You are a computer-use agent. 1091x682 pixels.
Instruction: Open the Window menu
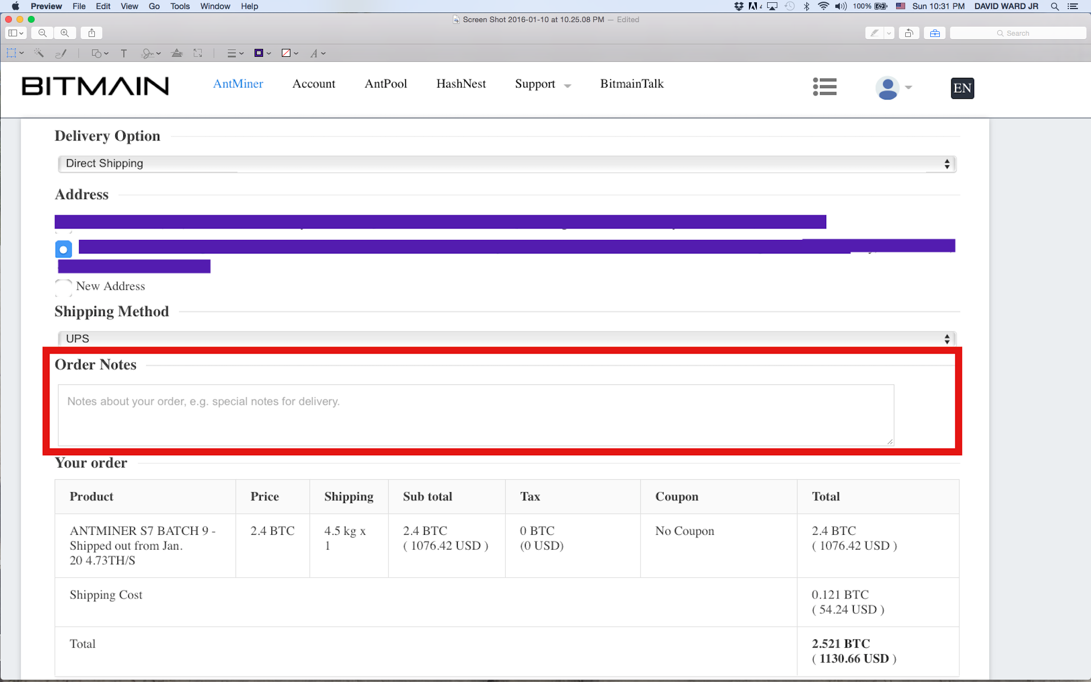215,6
